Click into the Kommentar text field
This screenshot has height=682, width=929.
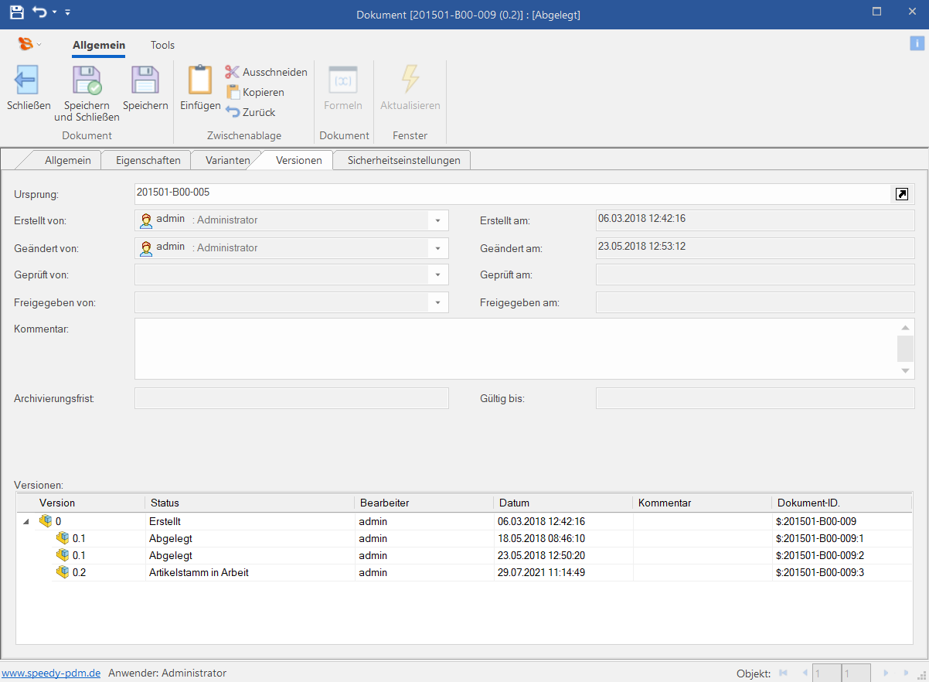coord(510,348)
